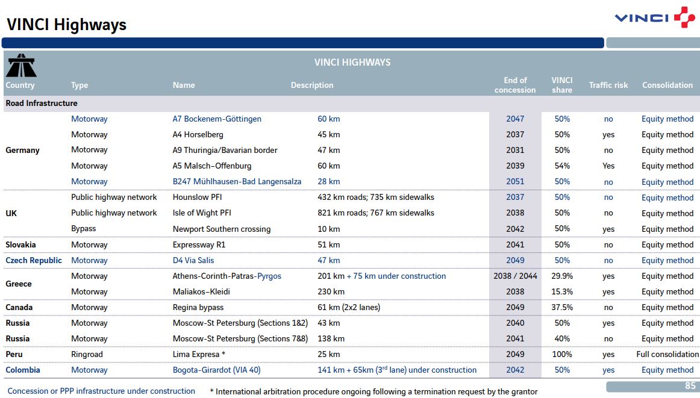The height and width of the screenshot is (398, 700).
Task: Click '61 km (2x2 lanes)' description
Action: (x=349, y=307)
